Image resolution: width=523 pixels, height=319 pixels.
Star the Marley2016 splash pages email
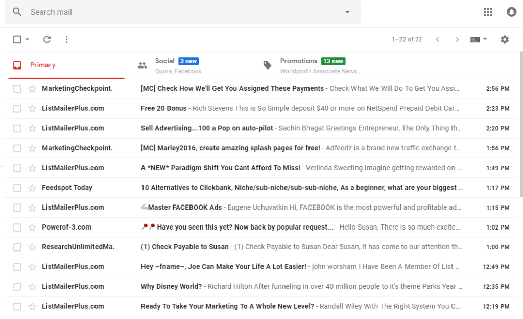coord(32,148)
